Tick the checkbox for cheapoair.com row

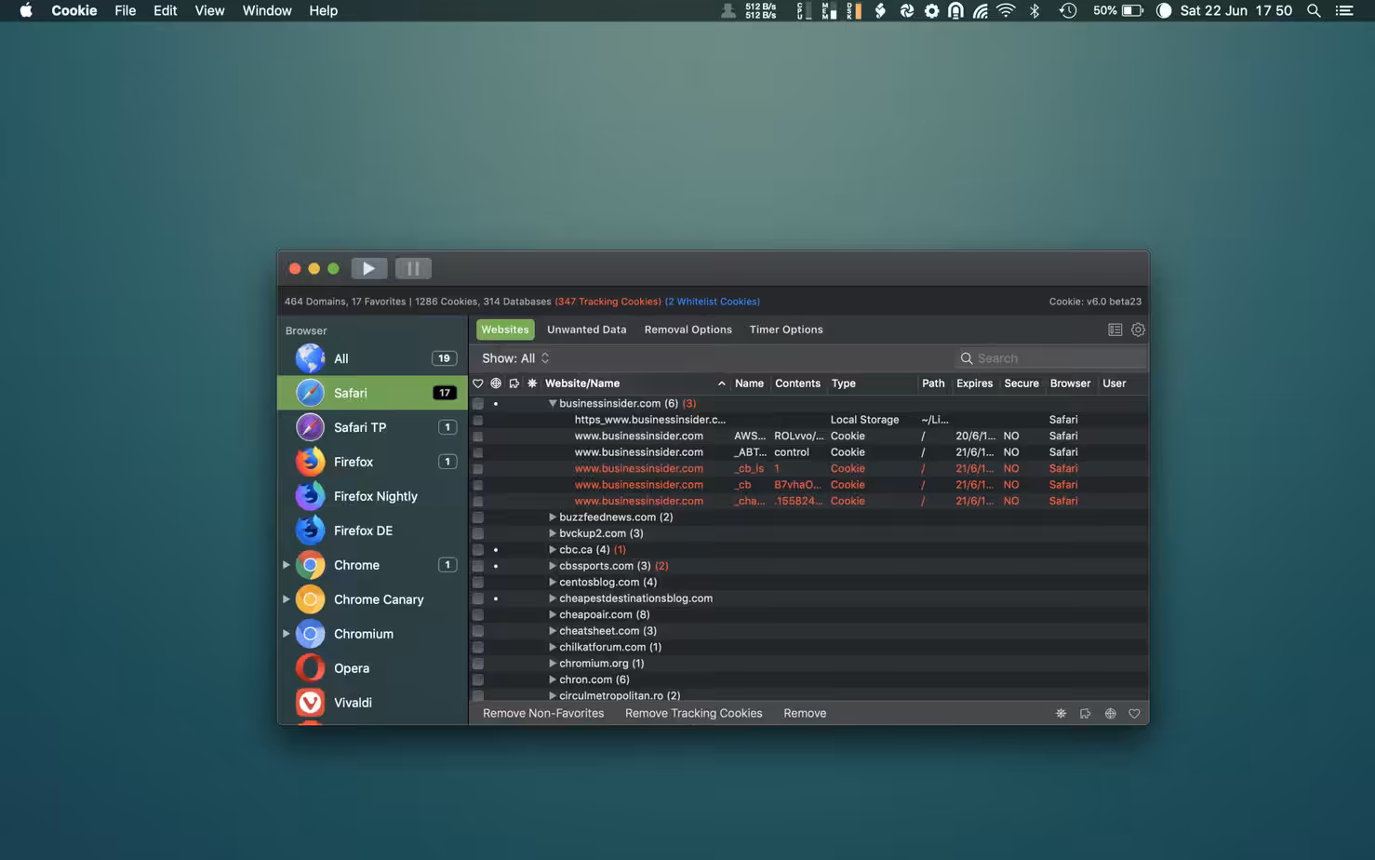pyautogui.click(x=478, y=614)
